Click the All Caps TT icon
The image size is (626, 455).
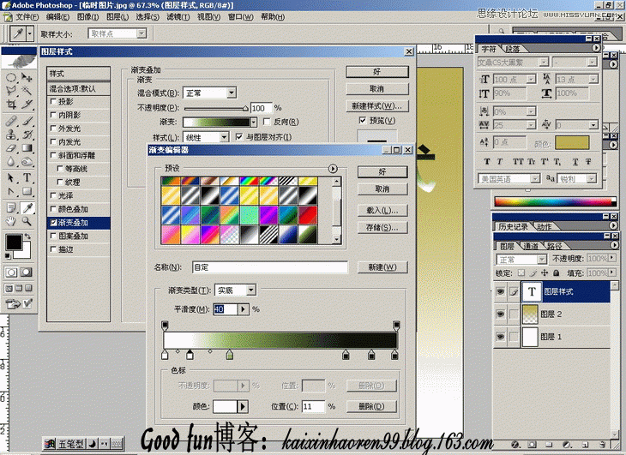[518, 161]
